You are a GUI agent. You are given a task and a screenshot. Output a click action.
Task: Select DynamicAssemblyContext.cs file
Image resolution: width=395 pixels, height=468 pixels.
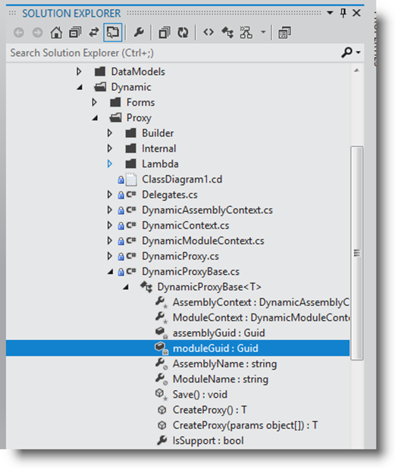(x=207, y=210)
